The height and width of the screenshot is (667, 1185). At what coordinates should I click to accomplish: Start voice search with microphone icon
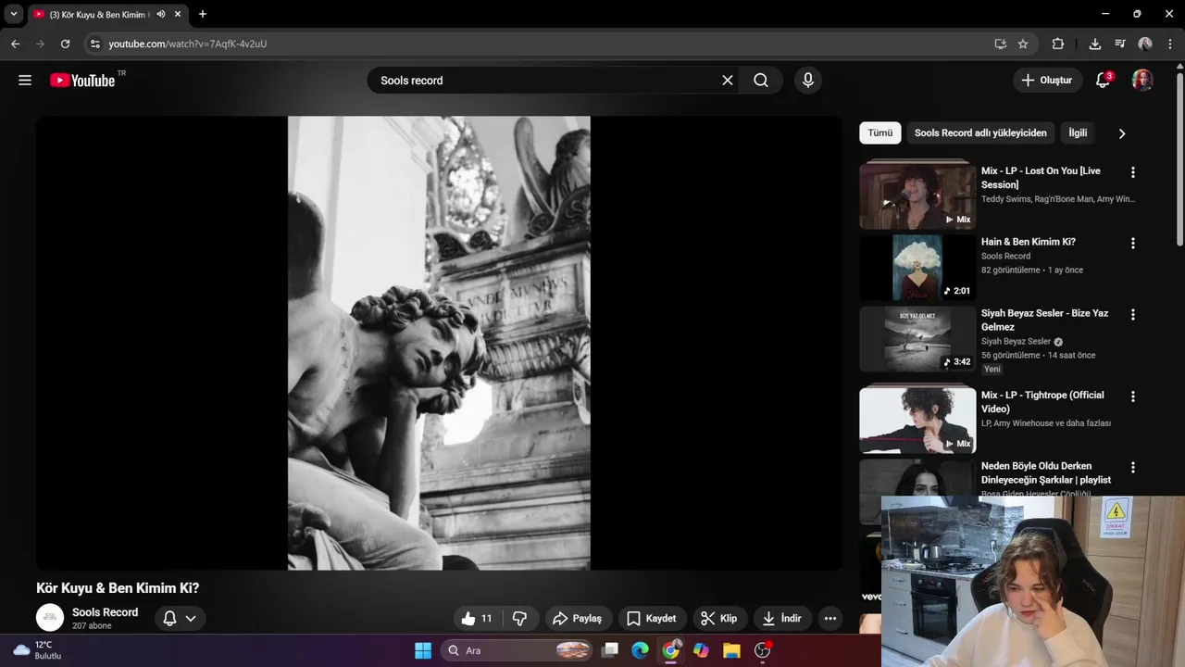pyautogui.click(x=808, y=81)
